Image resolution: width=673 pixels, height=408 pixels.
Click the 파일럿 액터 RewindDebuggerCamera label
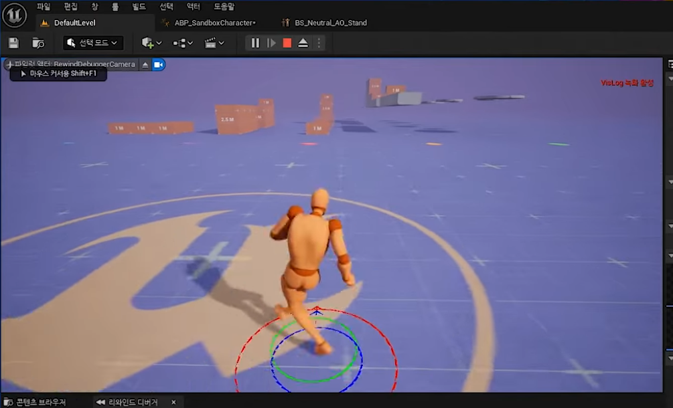(x=75, y=64)
